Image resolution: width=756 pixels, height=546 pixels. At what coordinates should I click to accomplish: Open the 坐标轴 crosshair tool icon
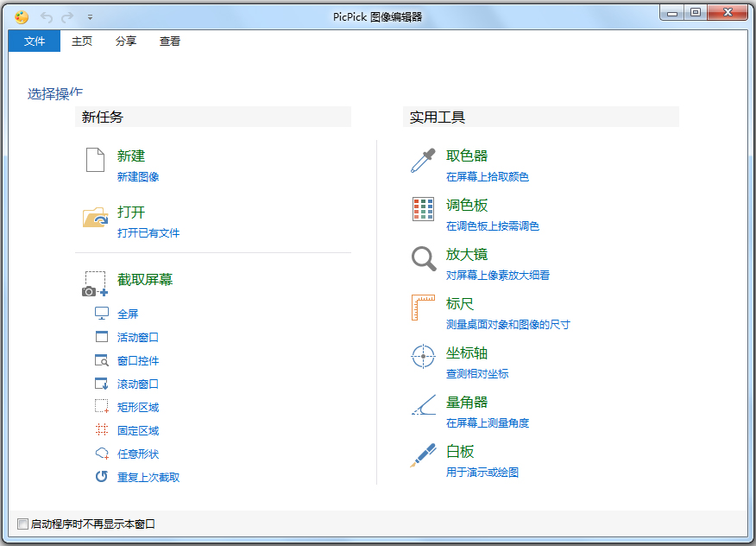[x=422, y=356]
